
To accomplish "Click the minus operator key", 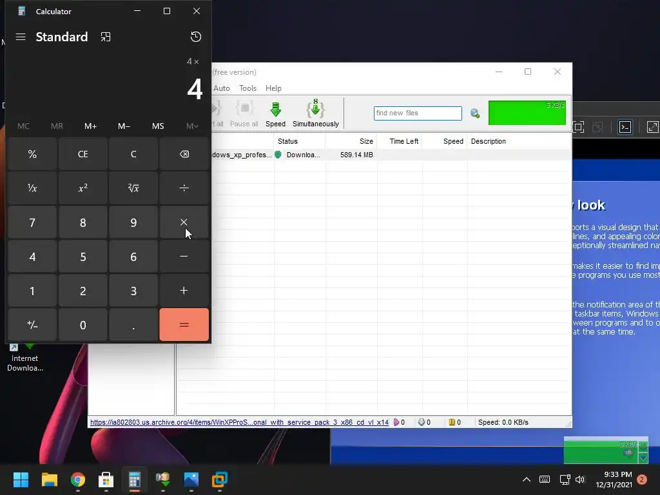I will (184, 257).
